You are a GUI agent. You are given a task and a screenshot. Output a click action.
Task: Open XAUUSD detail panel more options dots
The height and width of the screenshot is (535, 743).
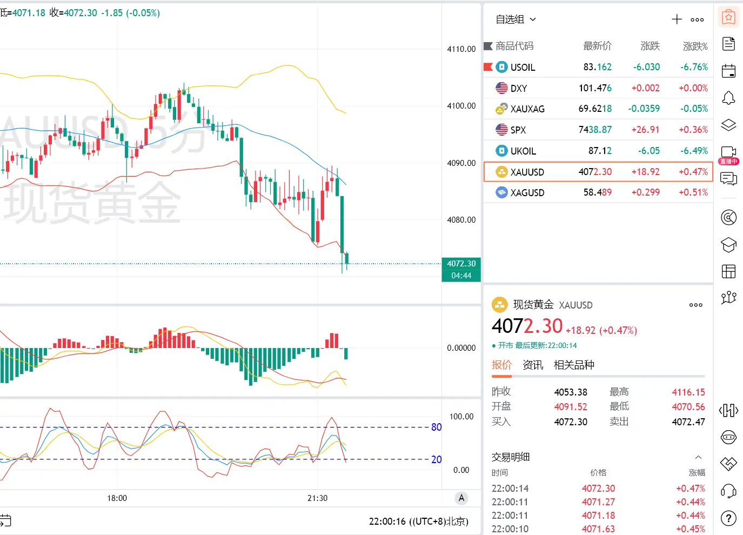coord(696,305)
